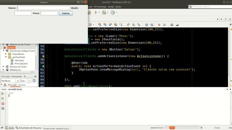Click the Profile Project clock icon
Screen dimensions: 232x130
pos(113,13)
